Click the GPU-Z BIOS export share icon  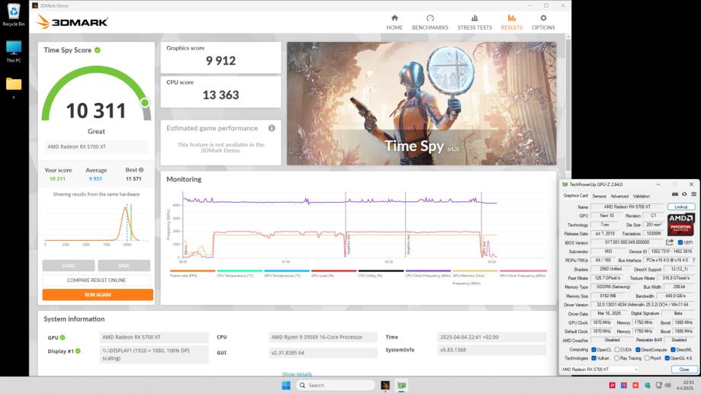pyautogui.click(x=669, y=242)
